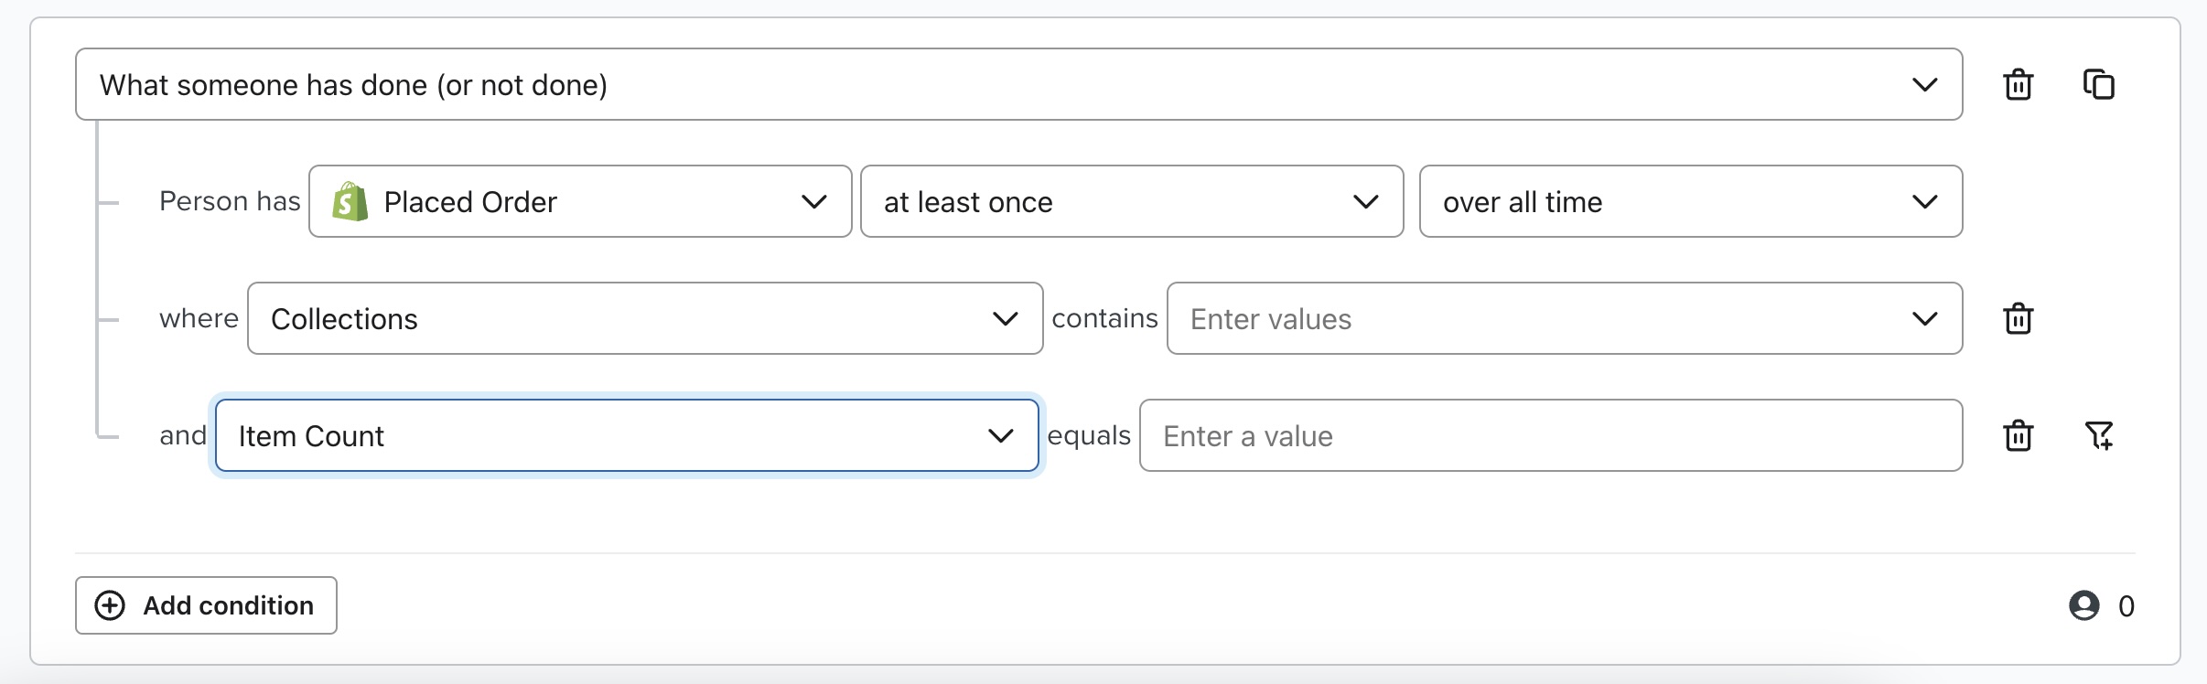2207x684 pixels.
Task: Delete the Collections filter row
Action: click(x=2018, y=318)
